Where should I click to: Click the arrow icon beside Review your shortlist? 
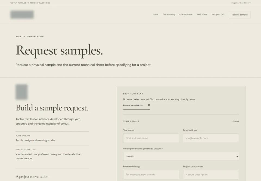[x=149, y=105]
